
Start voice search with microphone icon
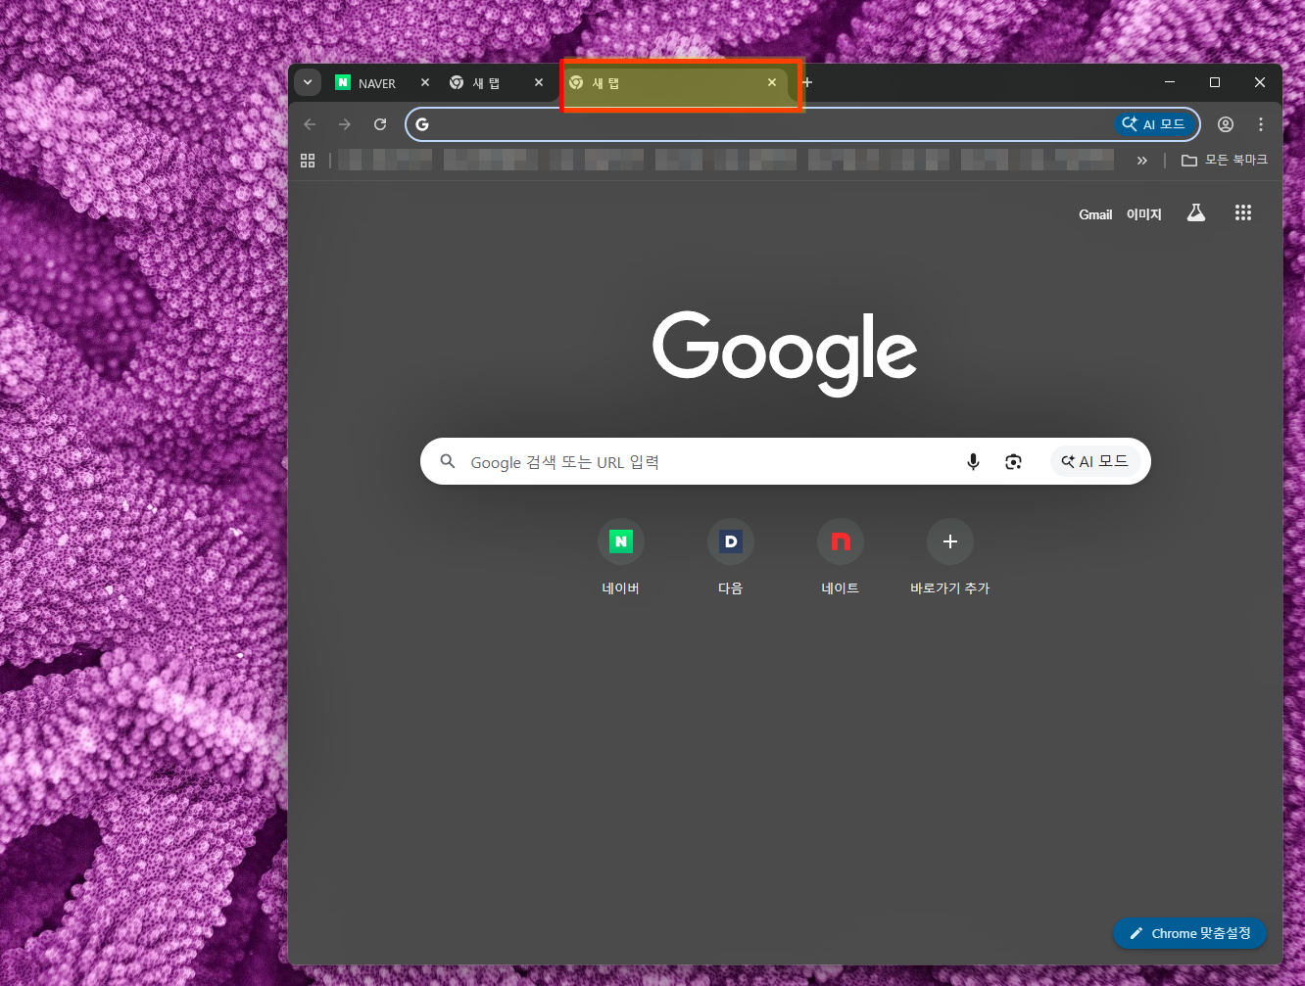(x=973, y=461)
